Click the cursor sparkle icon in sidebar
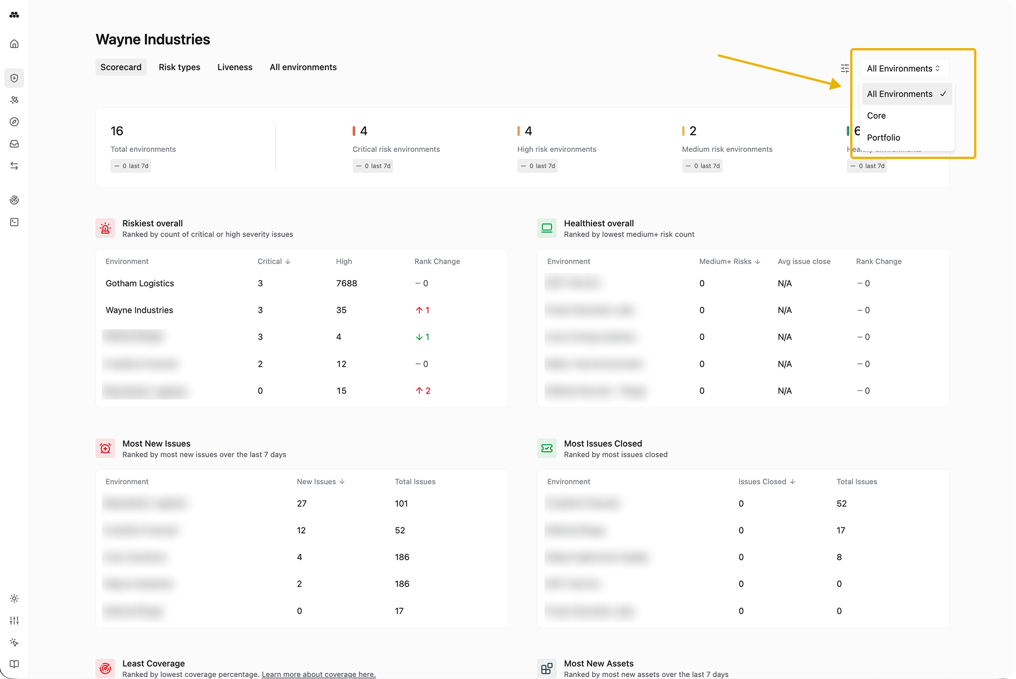Image resolution: width=1016 pixels, height=679 pixels. point(14,642)
